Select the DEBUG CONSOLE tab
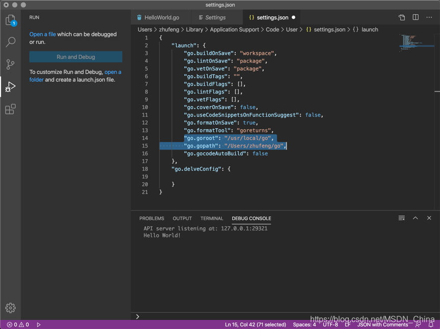The width and height of the screenshot is (440, 329). coord(252,218)
